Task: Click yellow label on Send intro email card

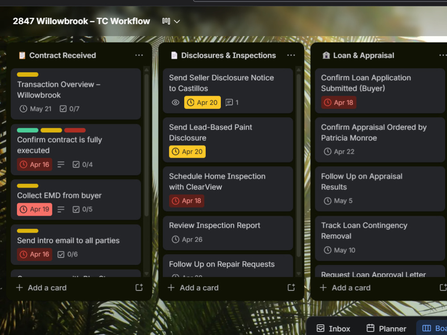Action: tap(28, 231)
